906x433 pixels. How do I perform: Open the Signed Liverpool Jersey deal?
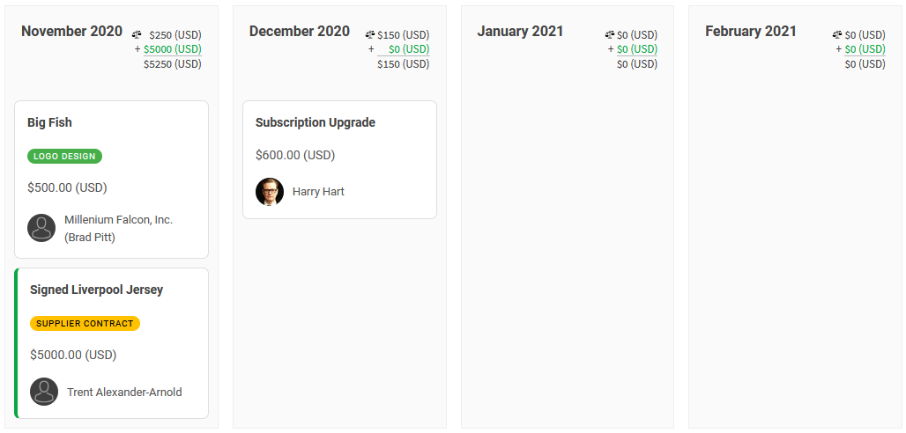[x=112, y=343]
